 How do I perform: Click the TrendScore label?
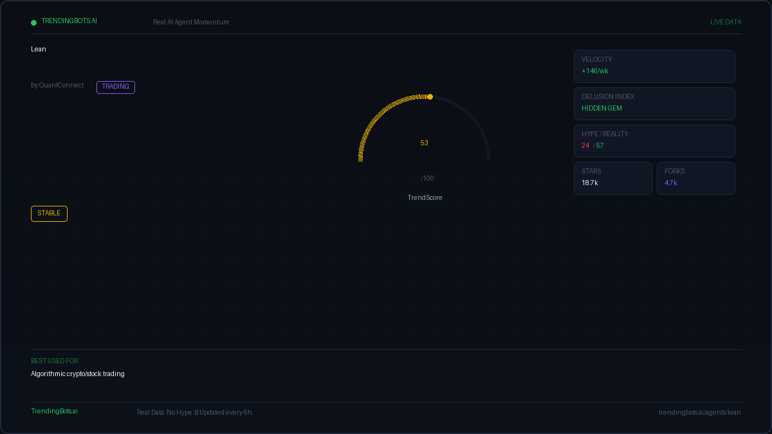coord(425,198)
